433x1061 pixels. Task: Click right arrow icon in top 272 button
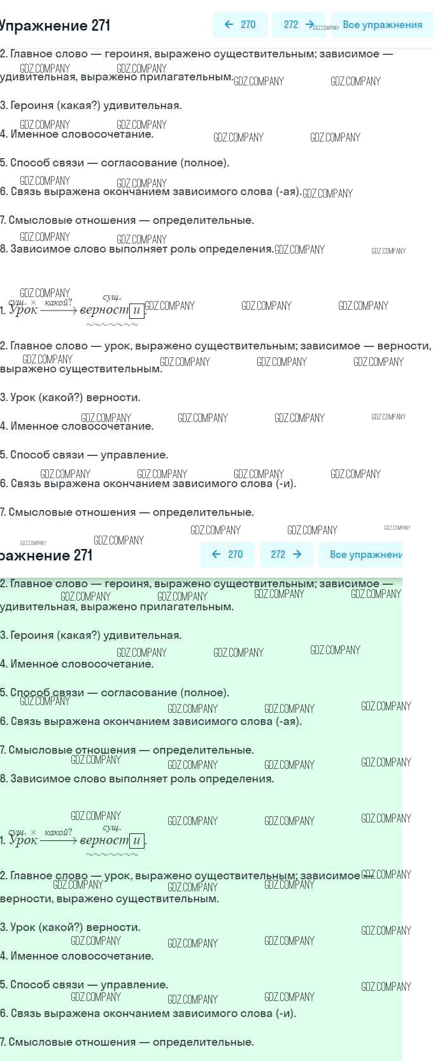coord(309,25)
